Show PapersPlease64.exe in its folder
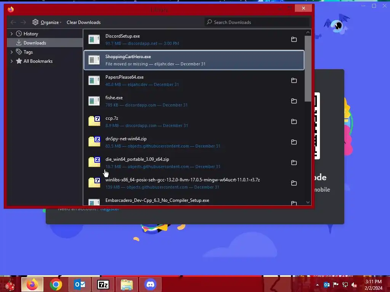 coord(294,81)
